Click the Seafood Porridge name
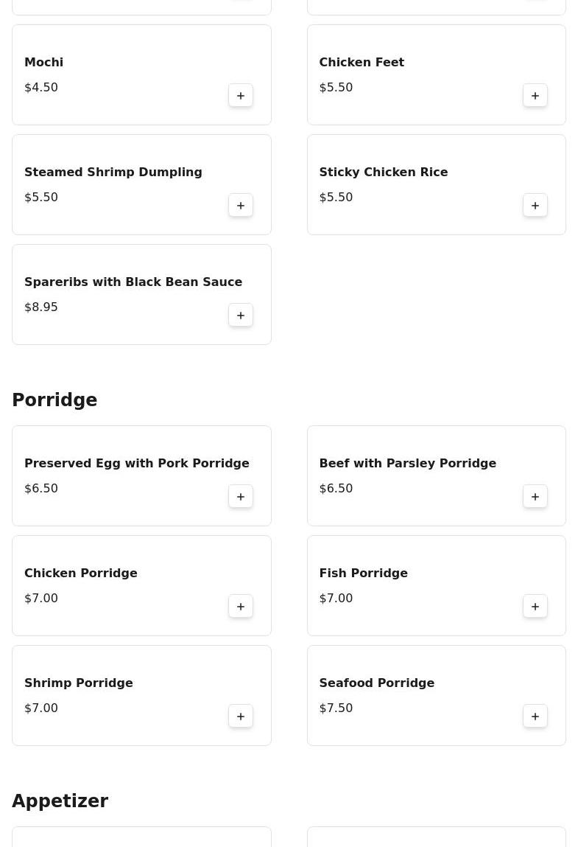The width and height of the screenshot is (578, 847). point(376,683)
